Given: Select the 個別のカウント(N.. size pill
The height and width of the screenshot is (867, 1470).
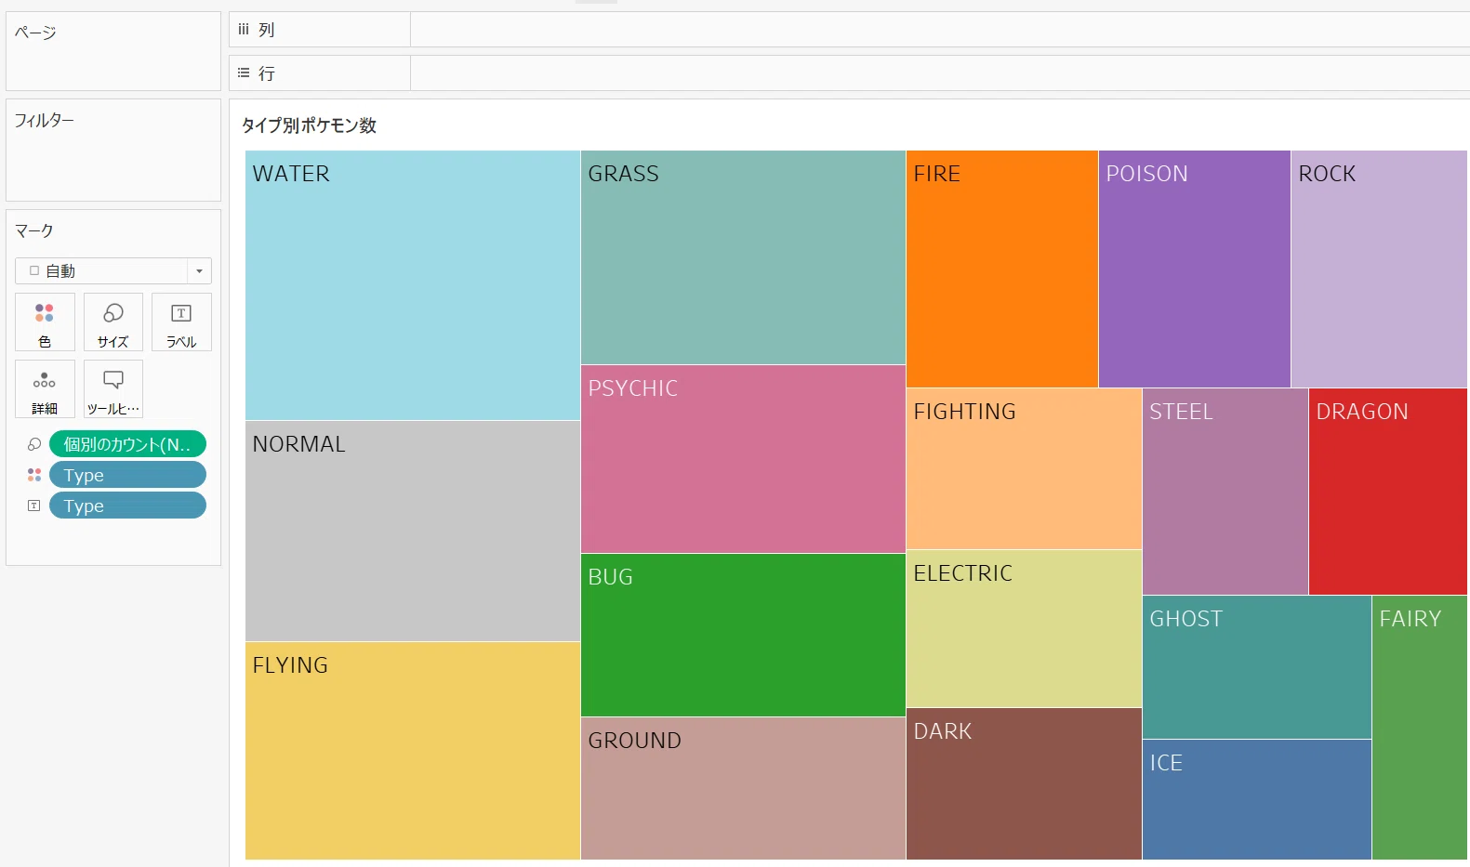Looking at the screenshot, I should click(127, 444).
